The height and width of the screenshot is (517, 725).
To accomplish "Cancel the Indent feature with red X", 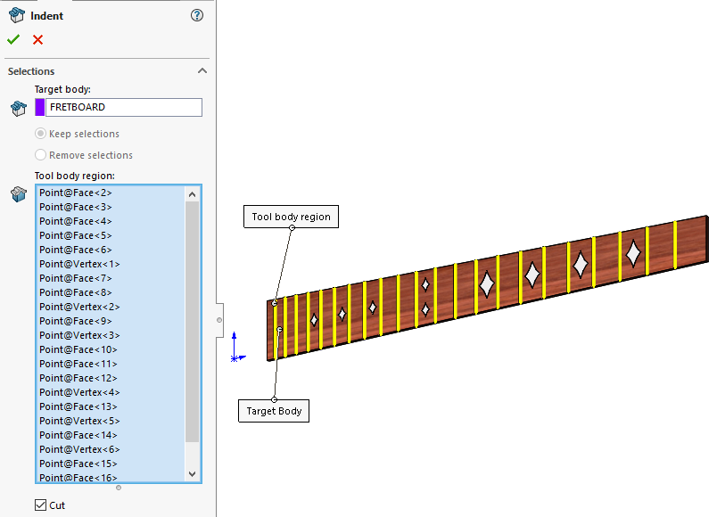I will coord(36,39).
